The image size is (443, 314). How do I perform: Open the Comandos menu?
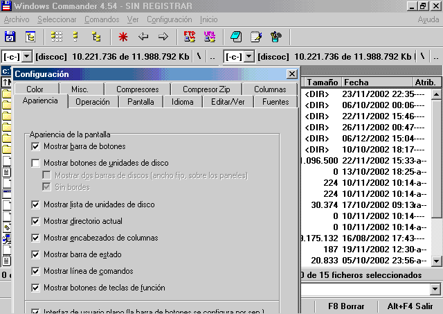pos(102,19)
